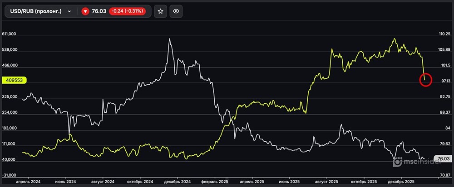Click the 183,000 left axis label
This screenshot has height=187, width=454.
(x=9, y=128)
